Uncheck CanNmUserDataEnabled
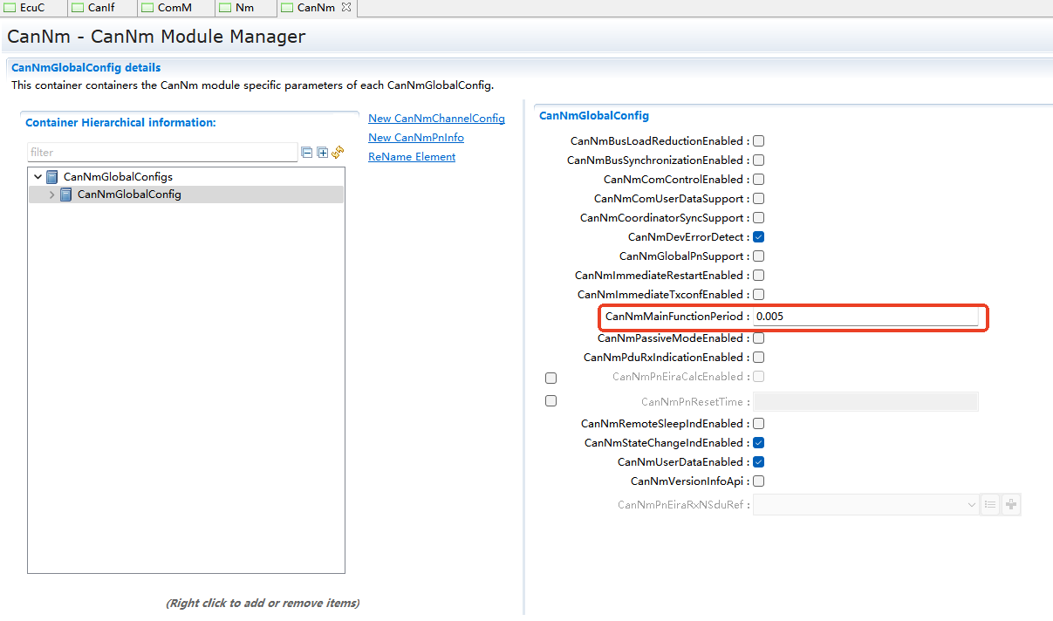The height and width of the screenshot is (621, 1053). point(759,462)
